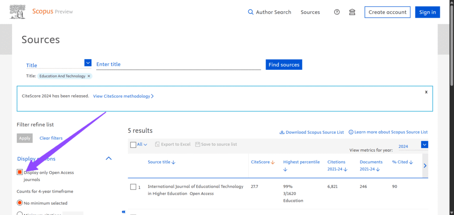Remove the Education And Technology title tag
454x215 pixels.
tap(89, 76)
